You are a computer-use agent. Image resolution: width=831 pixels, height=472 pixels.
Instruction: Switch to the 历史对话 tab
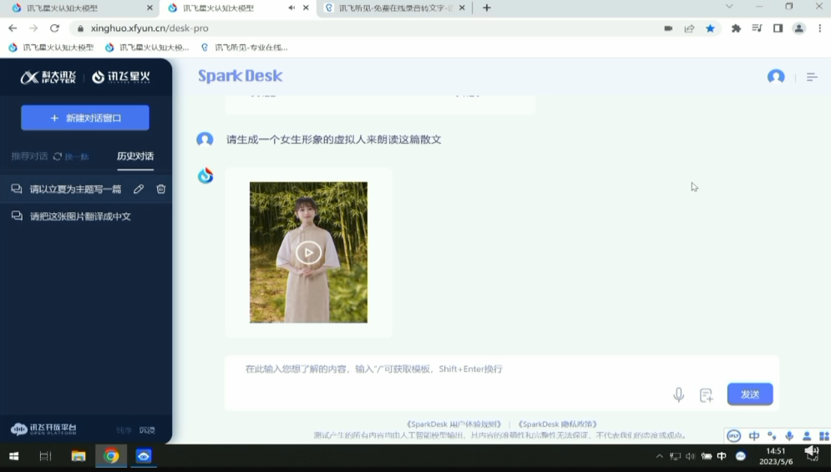pyautogui.click(x=134, y=156)
